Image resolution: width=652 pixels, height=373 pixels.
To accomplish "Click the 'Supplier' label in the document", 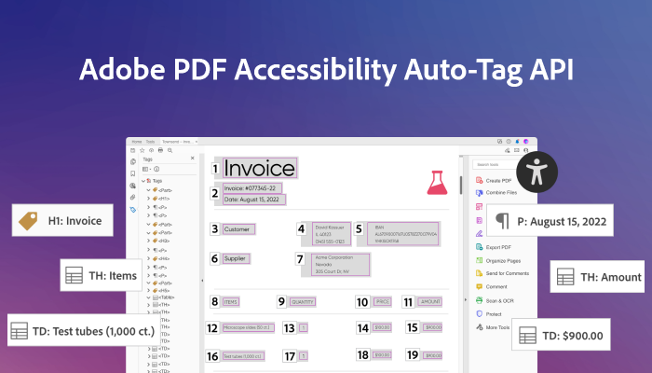I will coord(236,258).
